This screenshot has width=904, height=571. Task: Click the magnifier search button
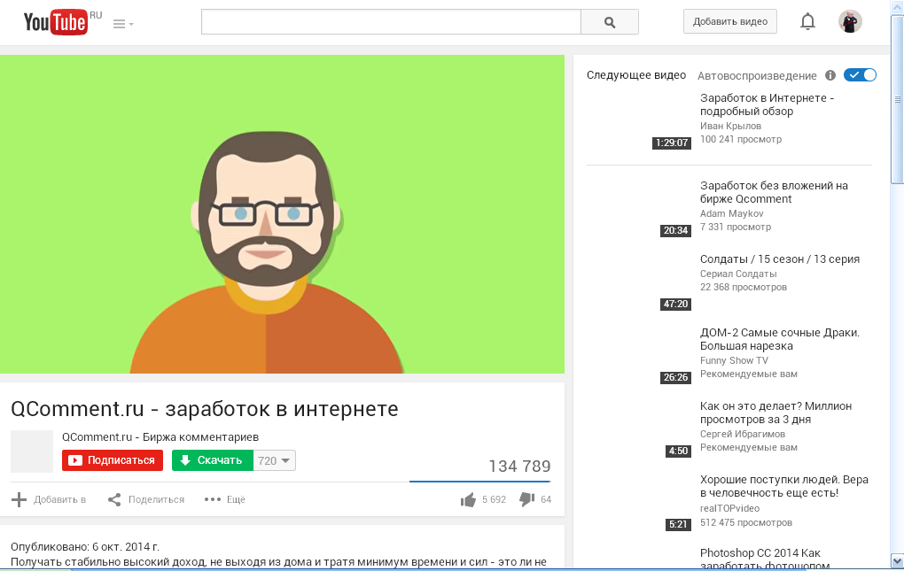point(610,22)
